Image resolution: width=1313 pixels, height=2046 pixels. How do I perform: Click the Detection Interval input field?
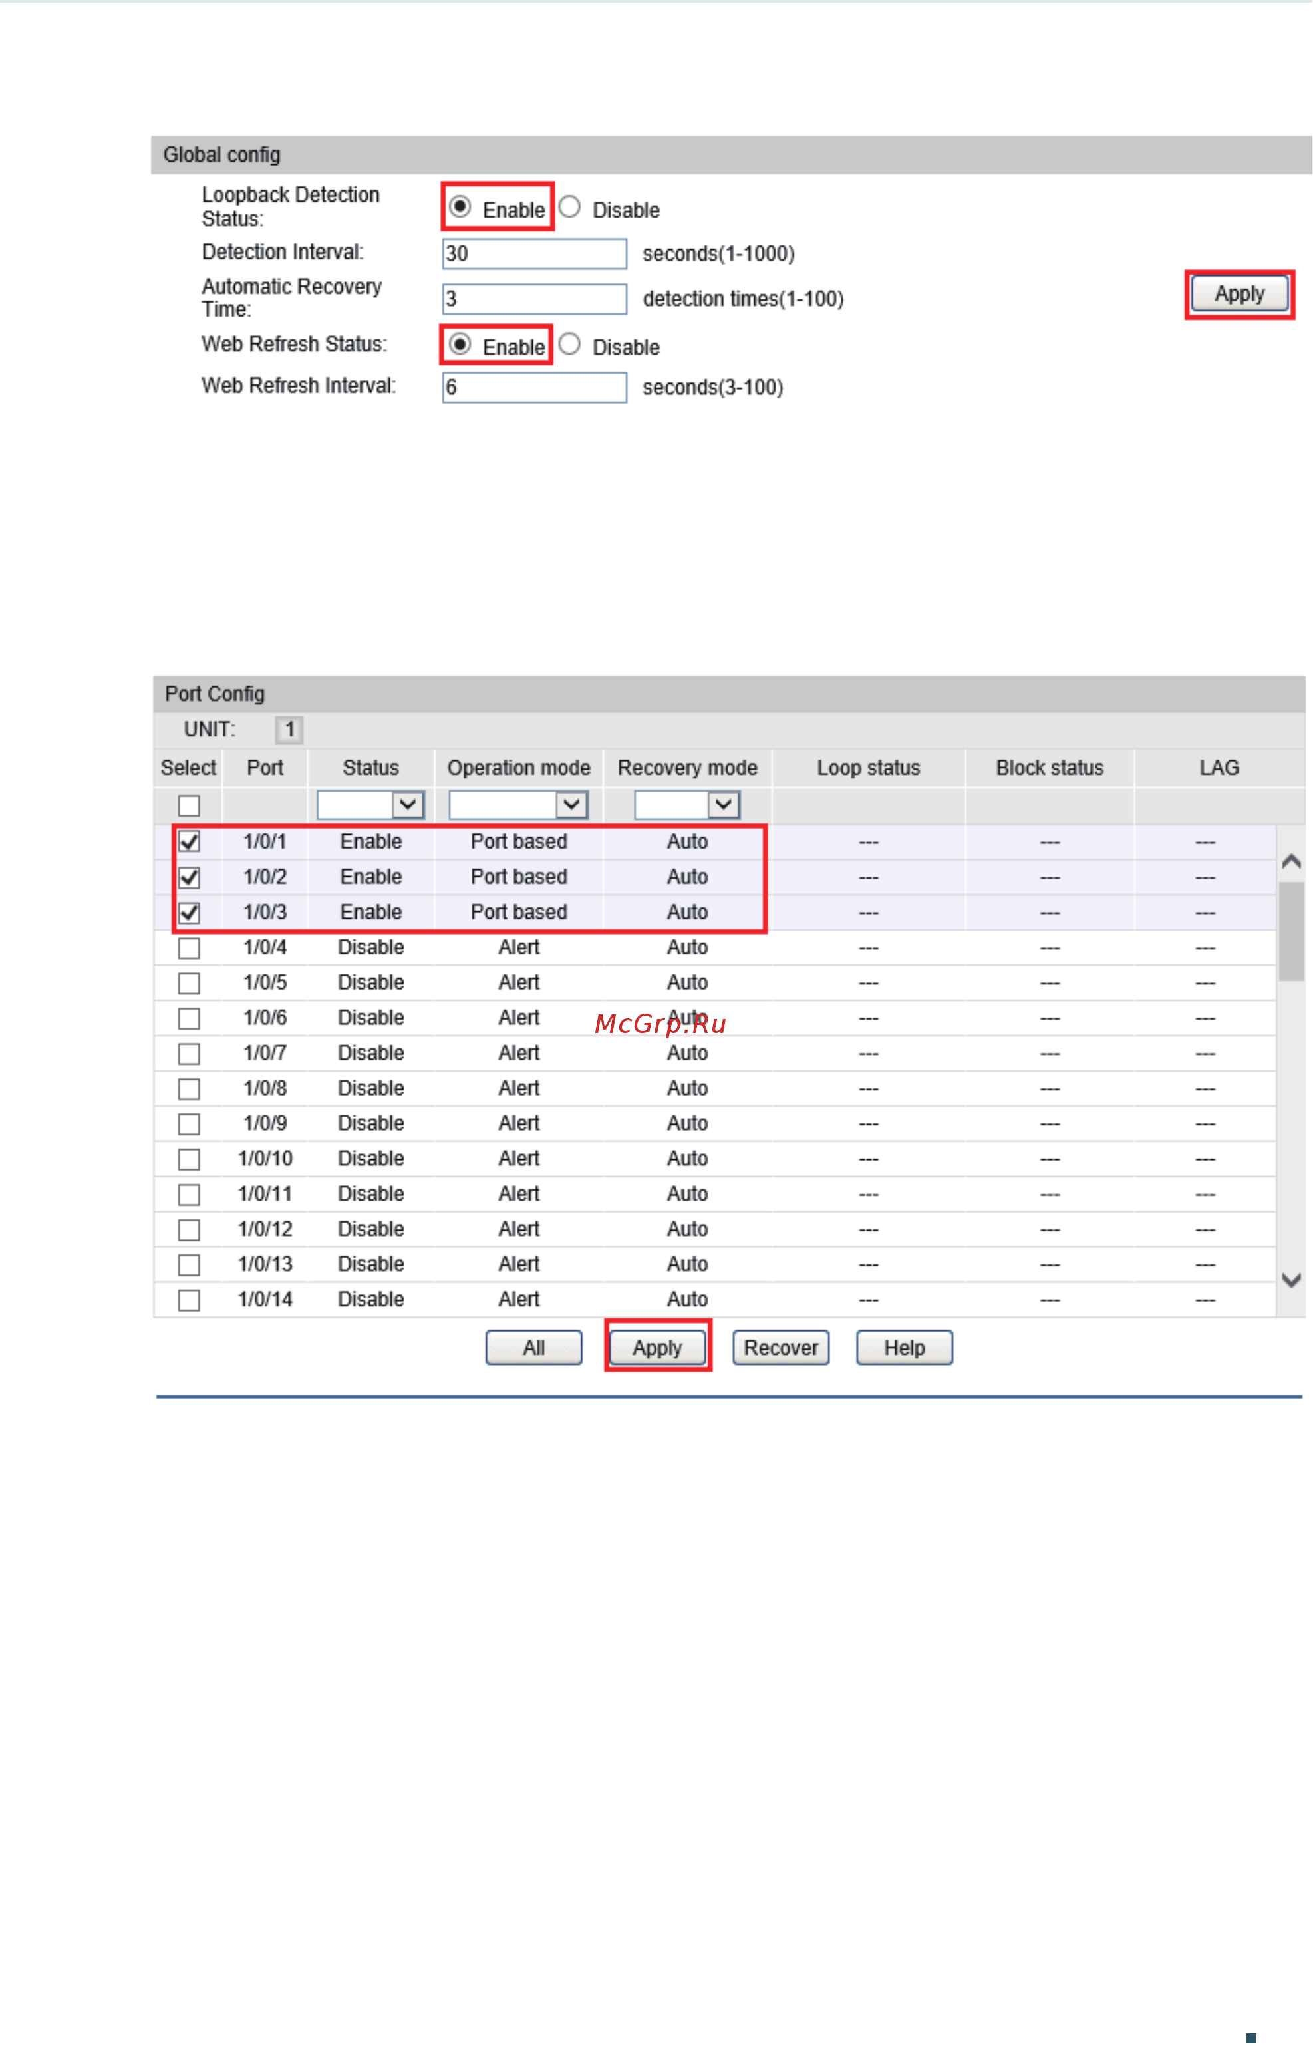pos(535,254)
